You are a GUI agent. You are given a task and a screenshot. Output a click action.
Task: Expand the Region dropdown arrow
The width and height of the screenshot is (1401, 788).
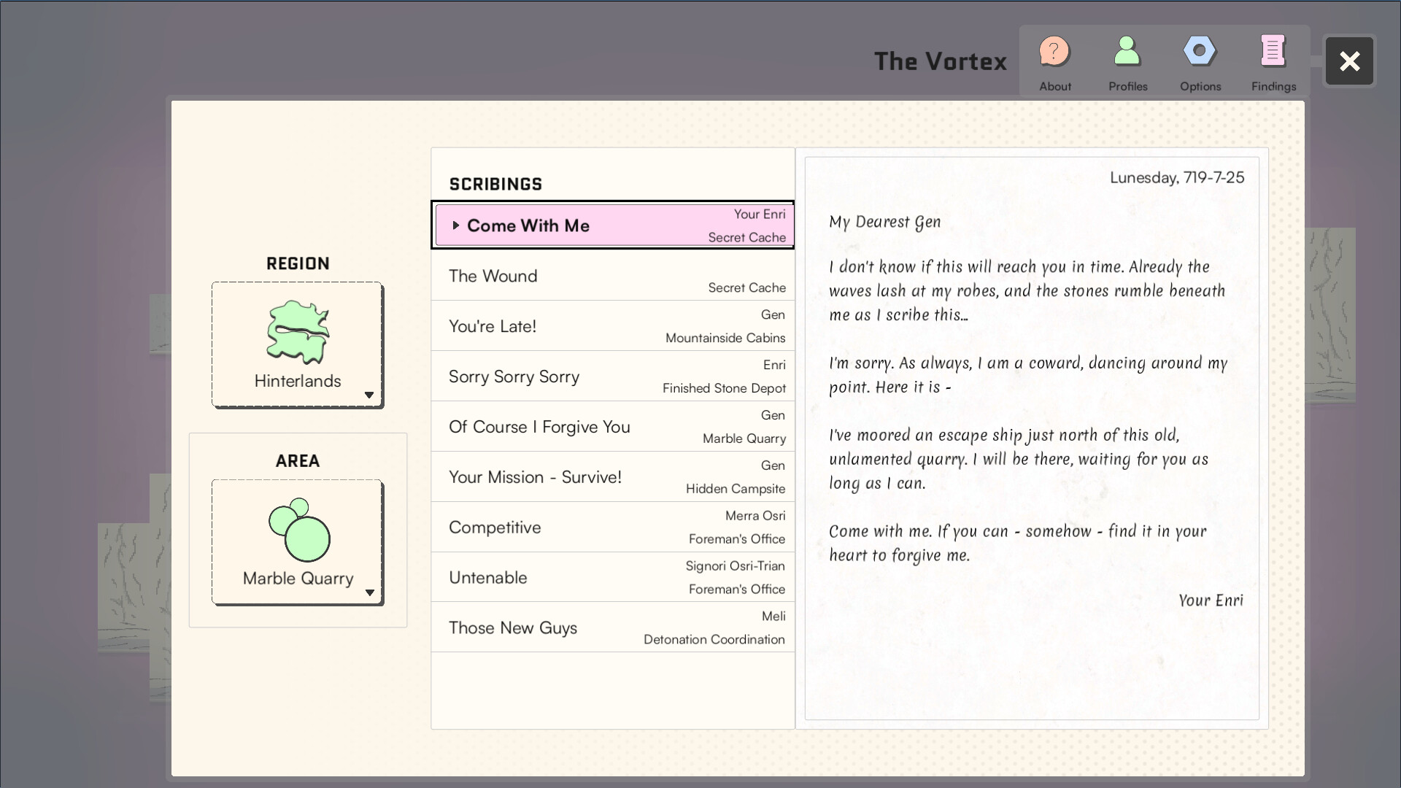[369, 394]
